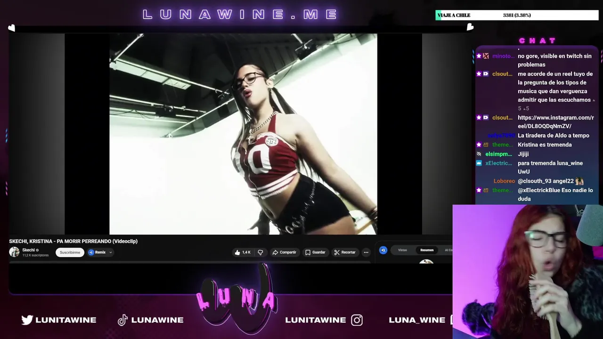The width and height of the screenshot is (603, 339).
Task: Like the video showing 1,4 K
Action: (x=243, y=252)
